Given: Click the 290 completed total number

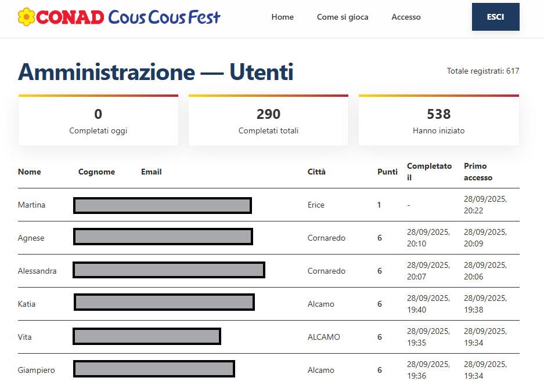Looking at the screenshot, I should [x=269, y=114].
